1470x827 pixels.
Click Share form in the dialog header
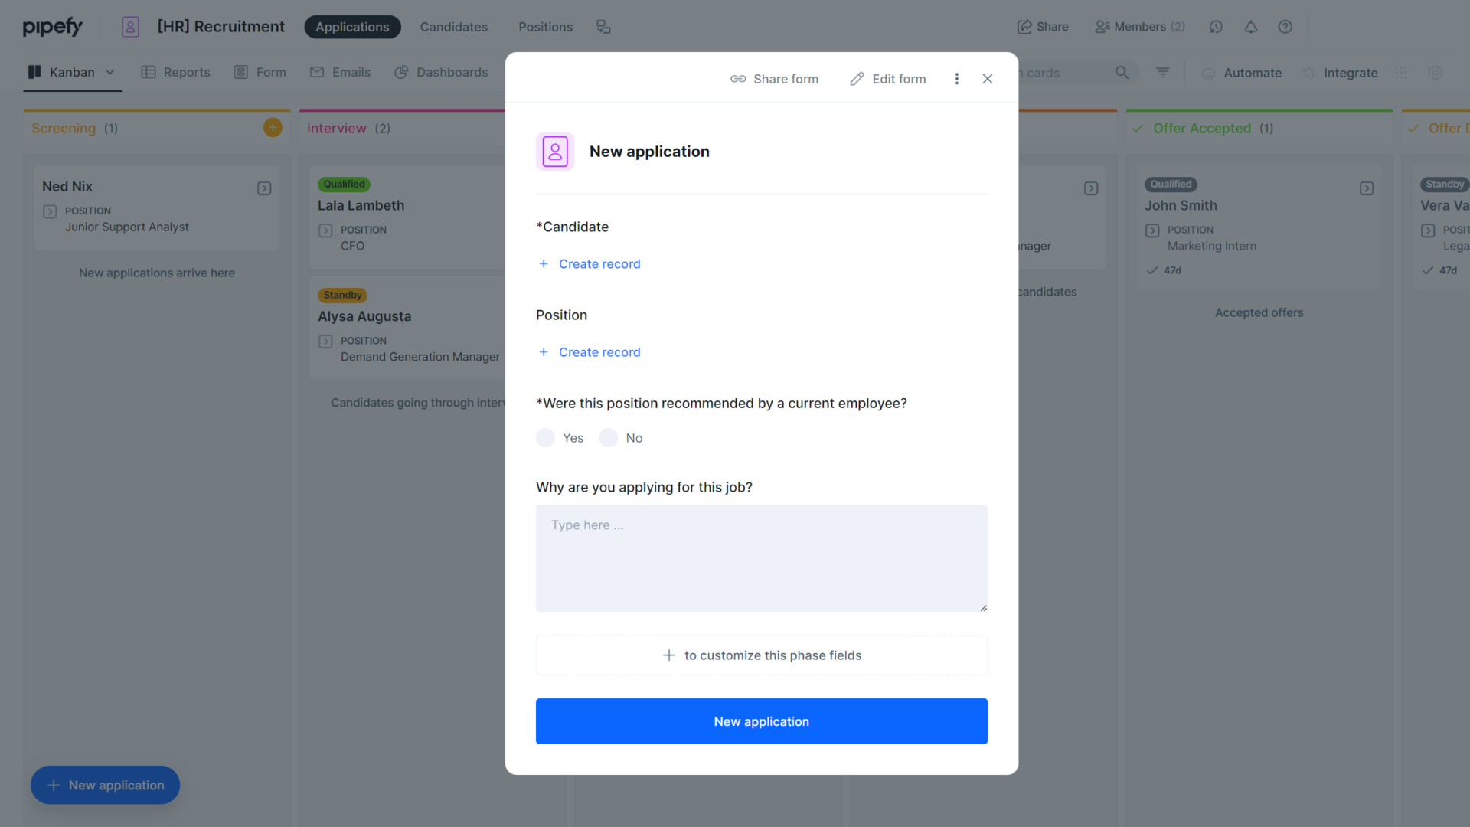point(774,79)
